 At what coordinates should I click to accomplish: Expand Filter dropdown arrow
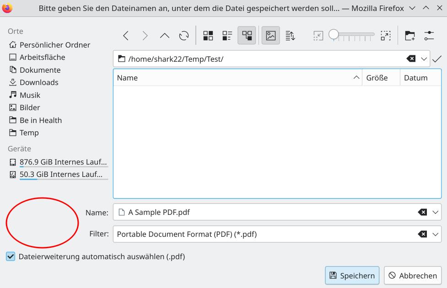(435, 234)
